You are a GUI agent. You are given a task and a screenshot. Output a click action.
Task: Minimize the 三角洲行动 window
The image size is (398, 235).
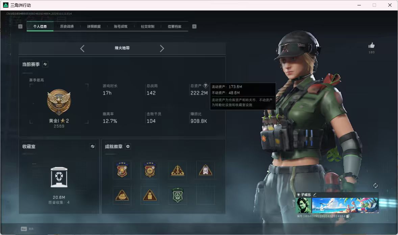[x=359, y=5]
